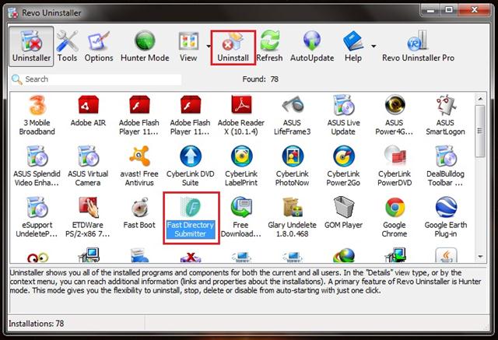Open the Help toolbar button
The image size is (498, 340).
tap(353, 47)
